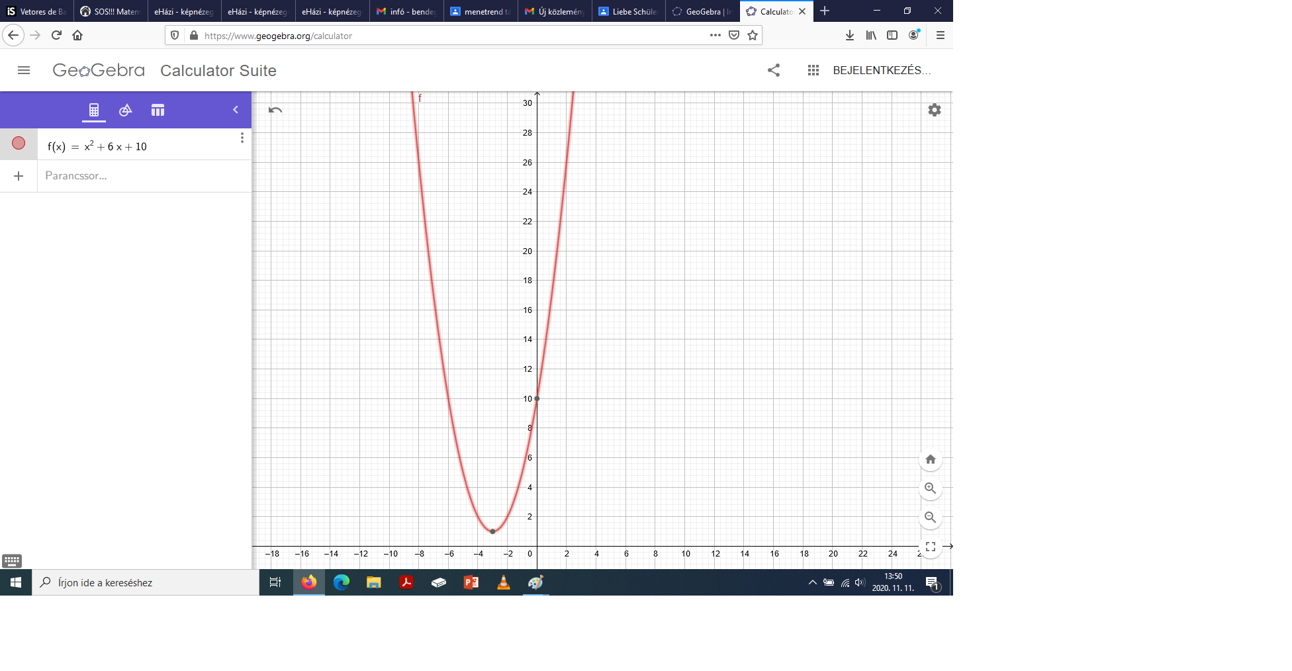Zoom out of the graph

click(930, 517)
